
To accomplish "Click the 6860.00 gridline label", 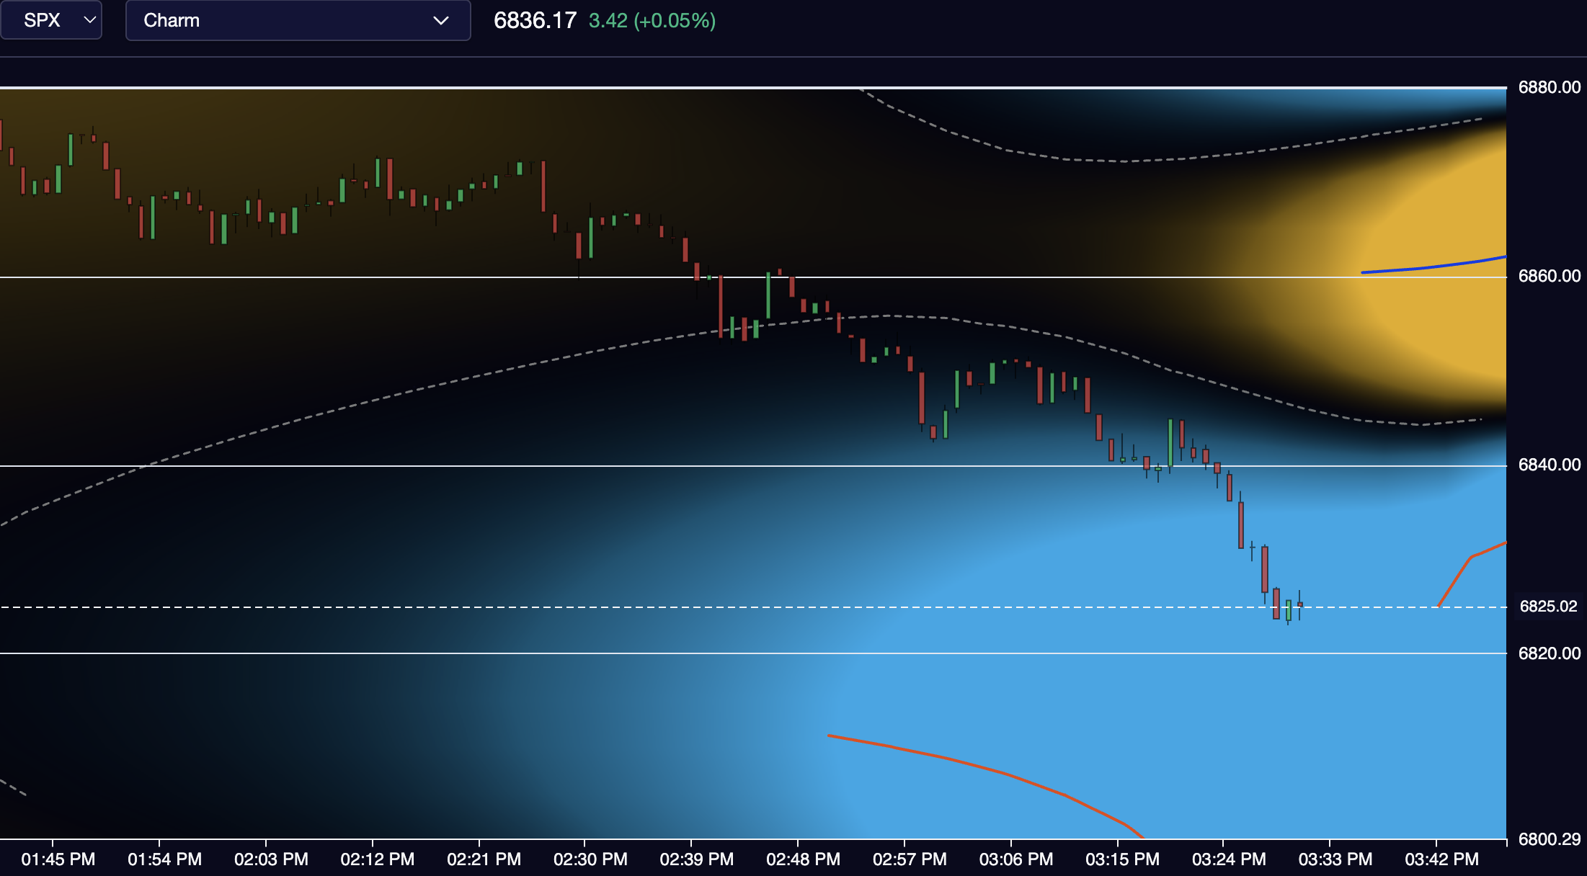I will tap(1550, 274).
